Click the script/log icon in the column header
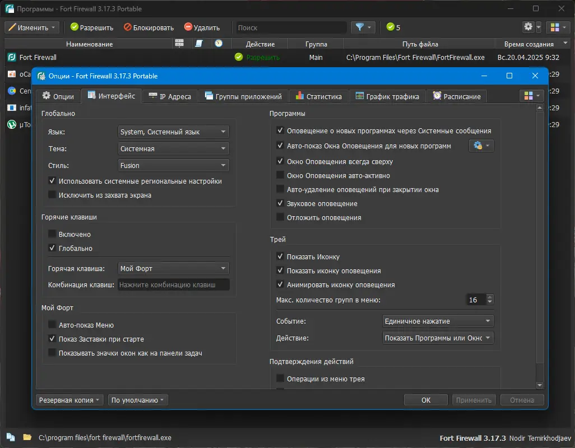This screenshot has height=448, width=575. click(x=198, y=43)
